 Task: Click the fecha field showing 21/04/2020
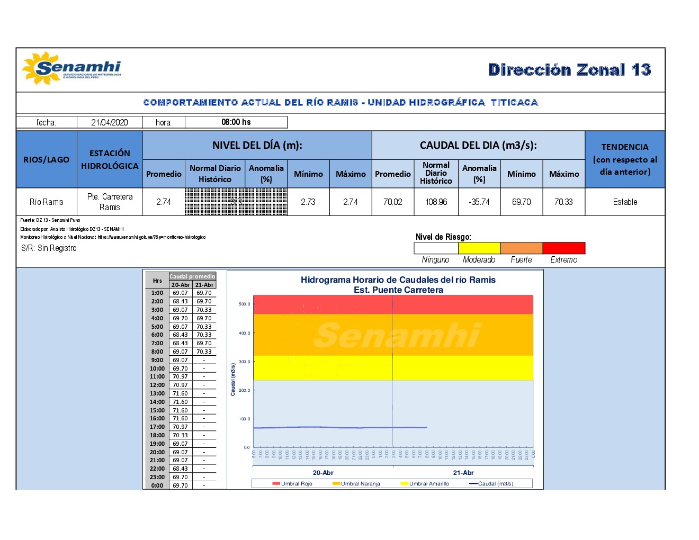[110, 122]
